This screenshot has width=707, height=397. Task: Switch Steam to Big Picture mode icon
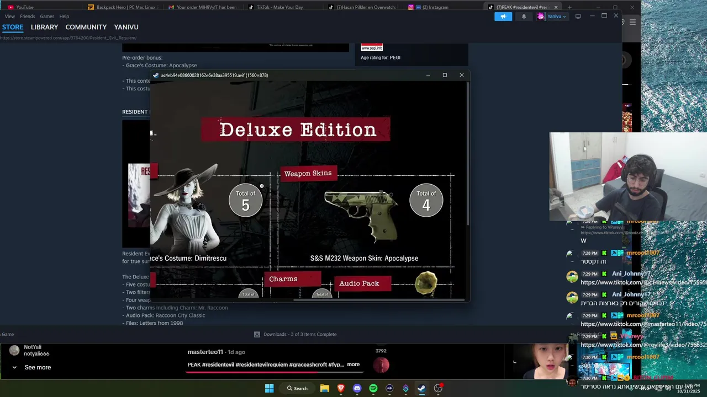point(578,17)
